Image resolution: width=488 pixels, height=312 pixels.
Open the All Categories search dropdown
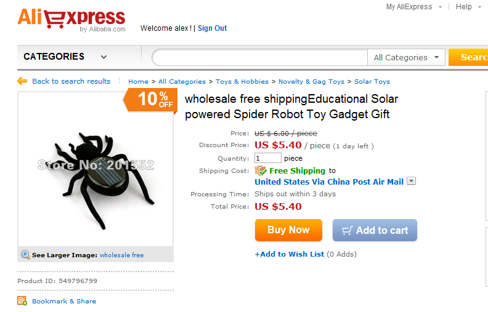point(407,57)
